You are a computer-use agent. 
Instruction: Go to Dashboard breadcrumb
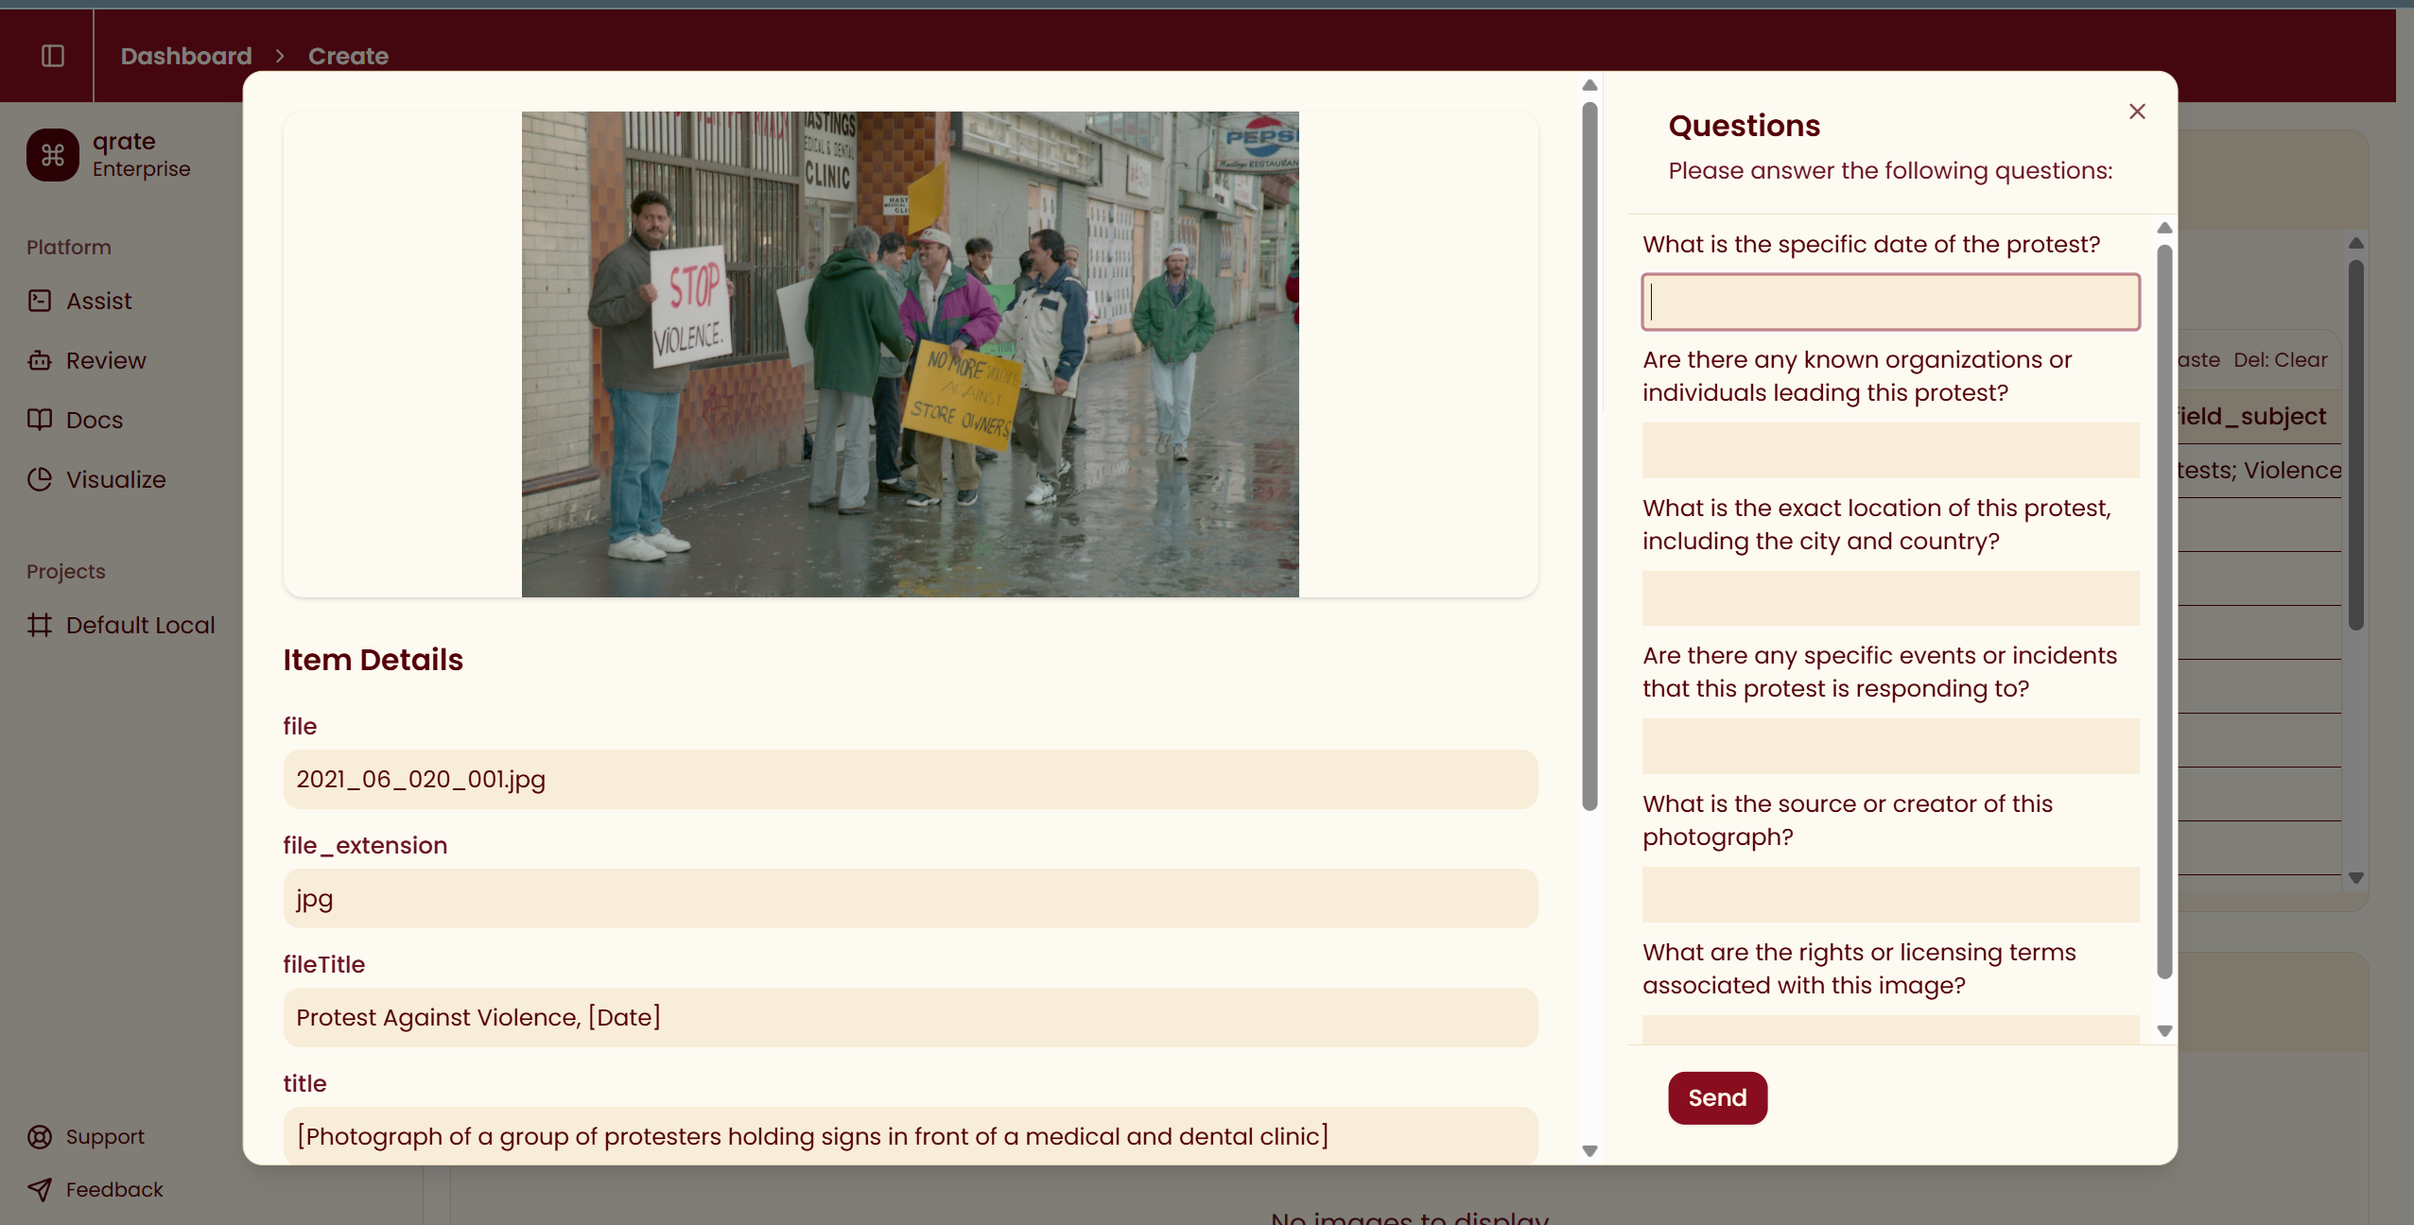186,56
